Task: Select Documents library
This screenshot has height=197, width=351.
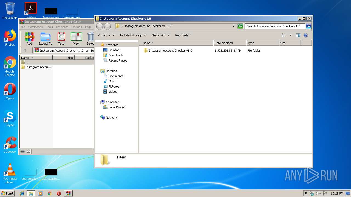Action: pyautogui.click(x=116, y=76)
